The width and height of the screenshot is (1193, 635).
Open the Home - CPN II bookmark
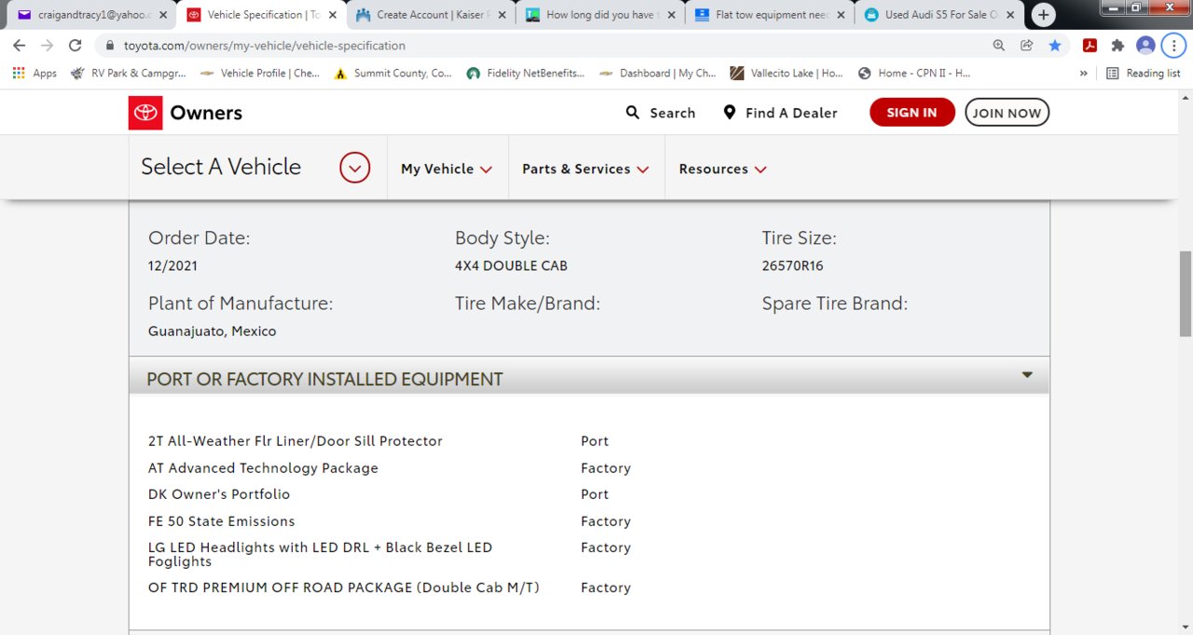click(x=914, y=74)
